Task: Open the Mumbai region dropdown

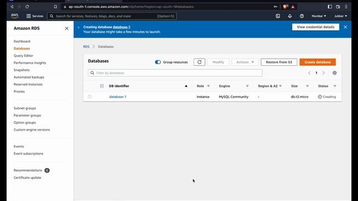Action: pyautogui.click(x=319, y=16)
